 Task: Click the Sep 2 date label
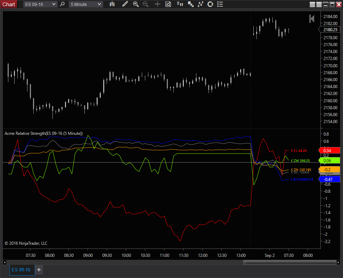(270, 255)
